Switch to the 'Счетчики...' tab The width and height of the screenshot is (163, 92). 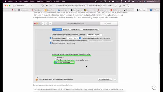(128, 10)
